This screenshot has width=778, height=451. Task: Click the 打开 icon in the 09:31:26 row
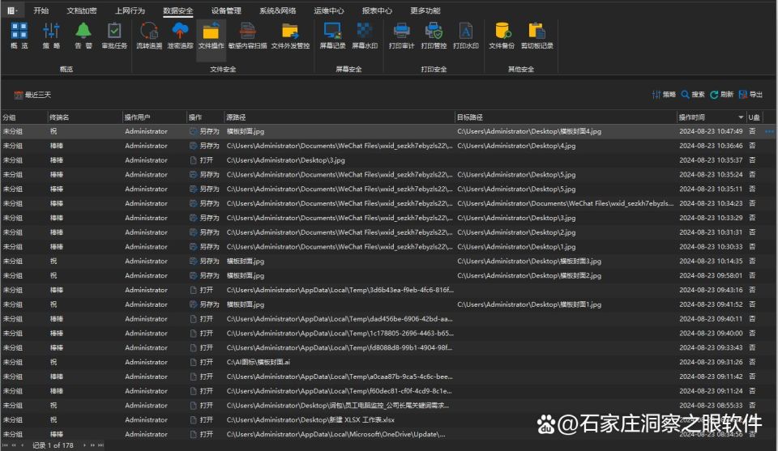tap(194, 362)
